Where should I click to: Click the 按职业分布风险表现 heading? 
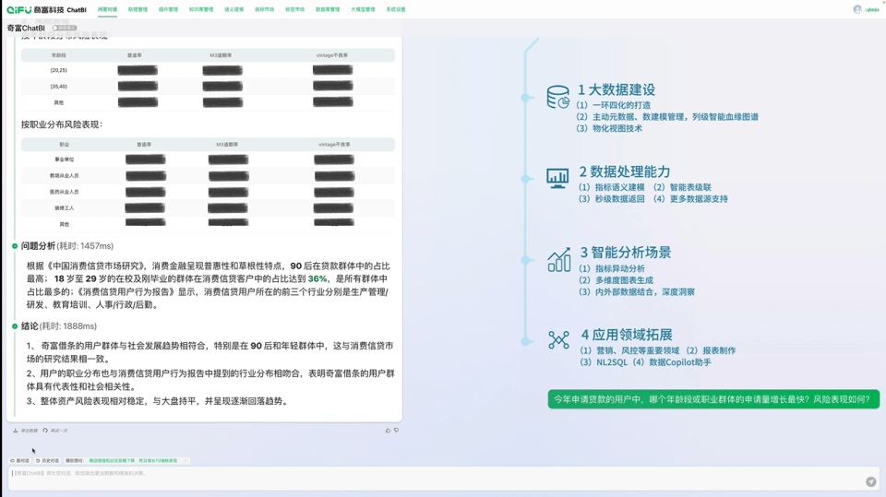(x=62, y=124)
